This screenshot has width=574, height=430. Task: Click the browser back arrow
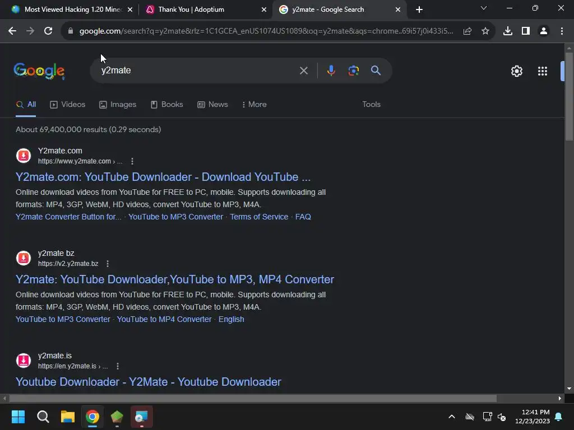tap(12, 31)
